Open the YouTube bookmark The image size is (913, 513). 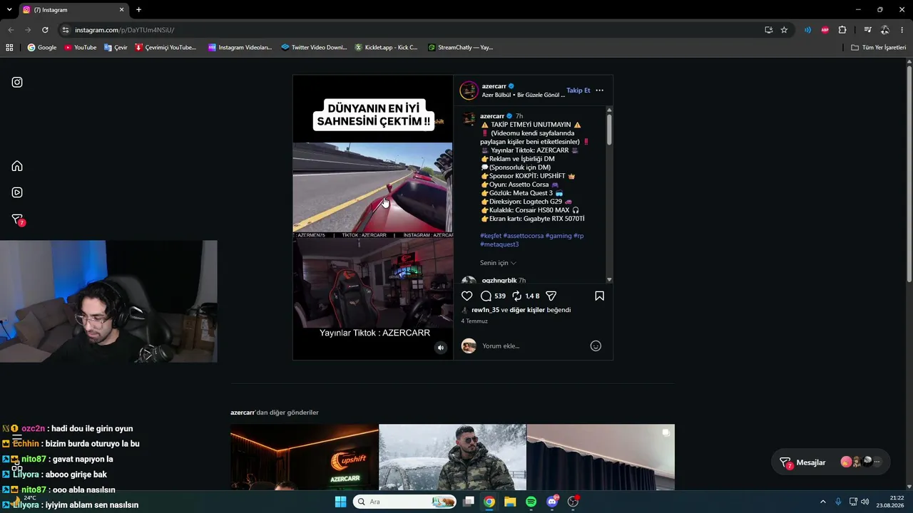click(x=80, y=48)
